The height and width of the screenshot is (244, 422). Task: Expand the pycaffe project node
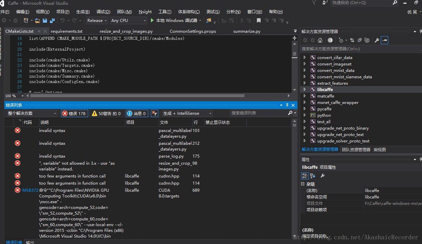point(305,109)
